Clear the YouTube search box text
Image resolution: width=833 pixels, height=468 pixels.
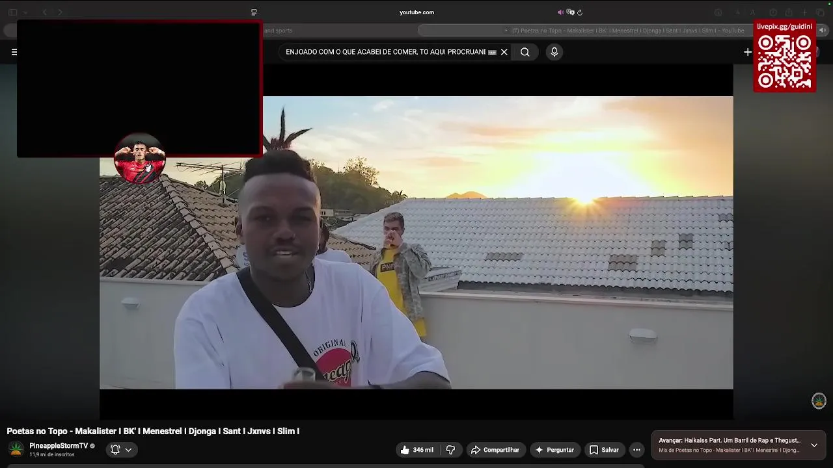[504, 52]
